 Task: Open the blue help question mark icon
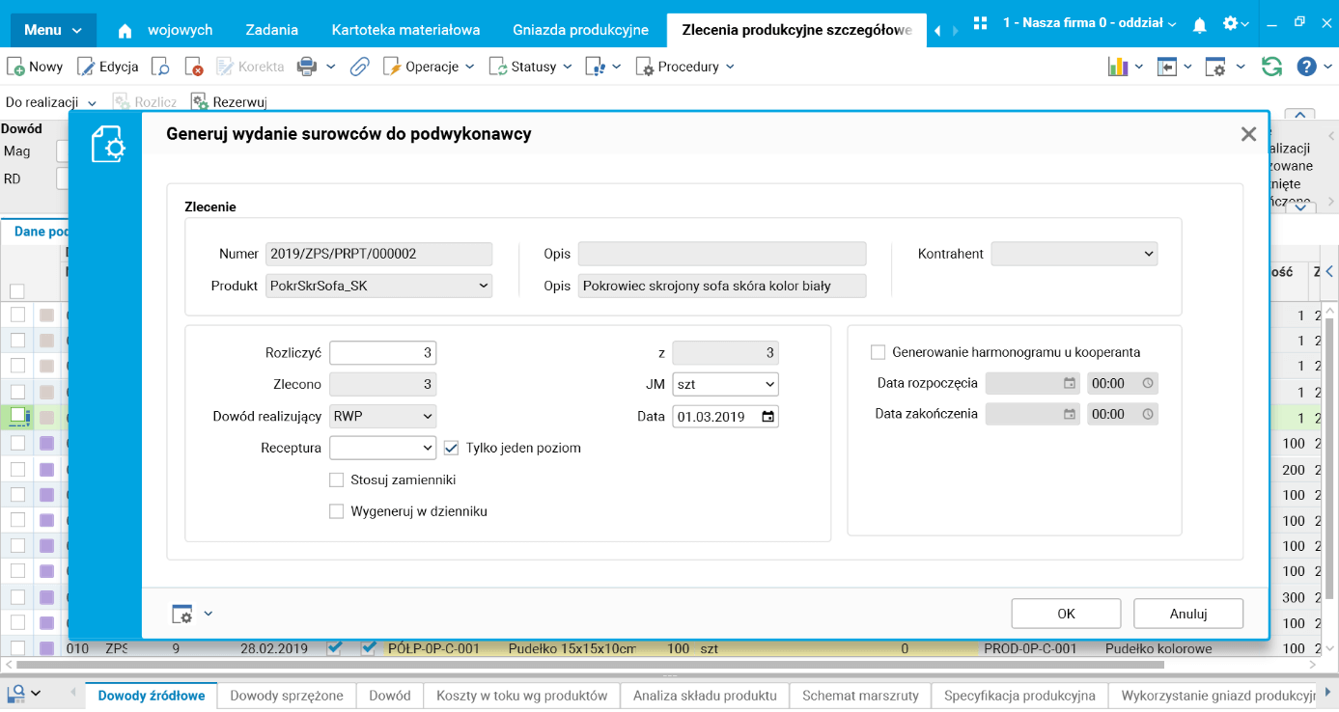coord(1306,67)
